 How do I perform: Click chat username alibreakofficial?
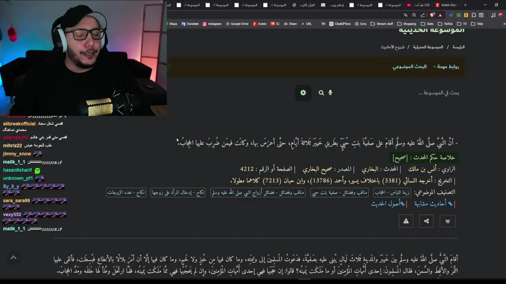pos(19,124)
